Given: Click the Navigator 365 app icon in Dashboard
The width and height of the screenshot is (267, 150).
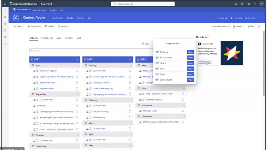Looking at the screenshot, I should 199,44.
